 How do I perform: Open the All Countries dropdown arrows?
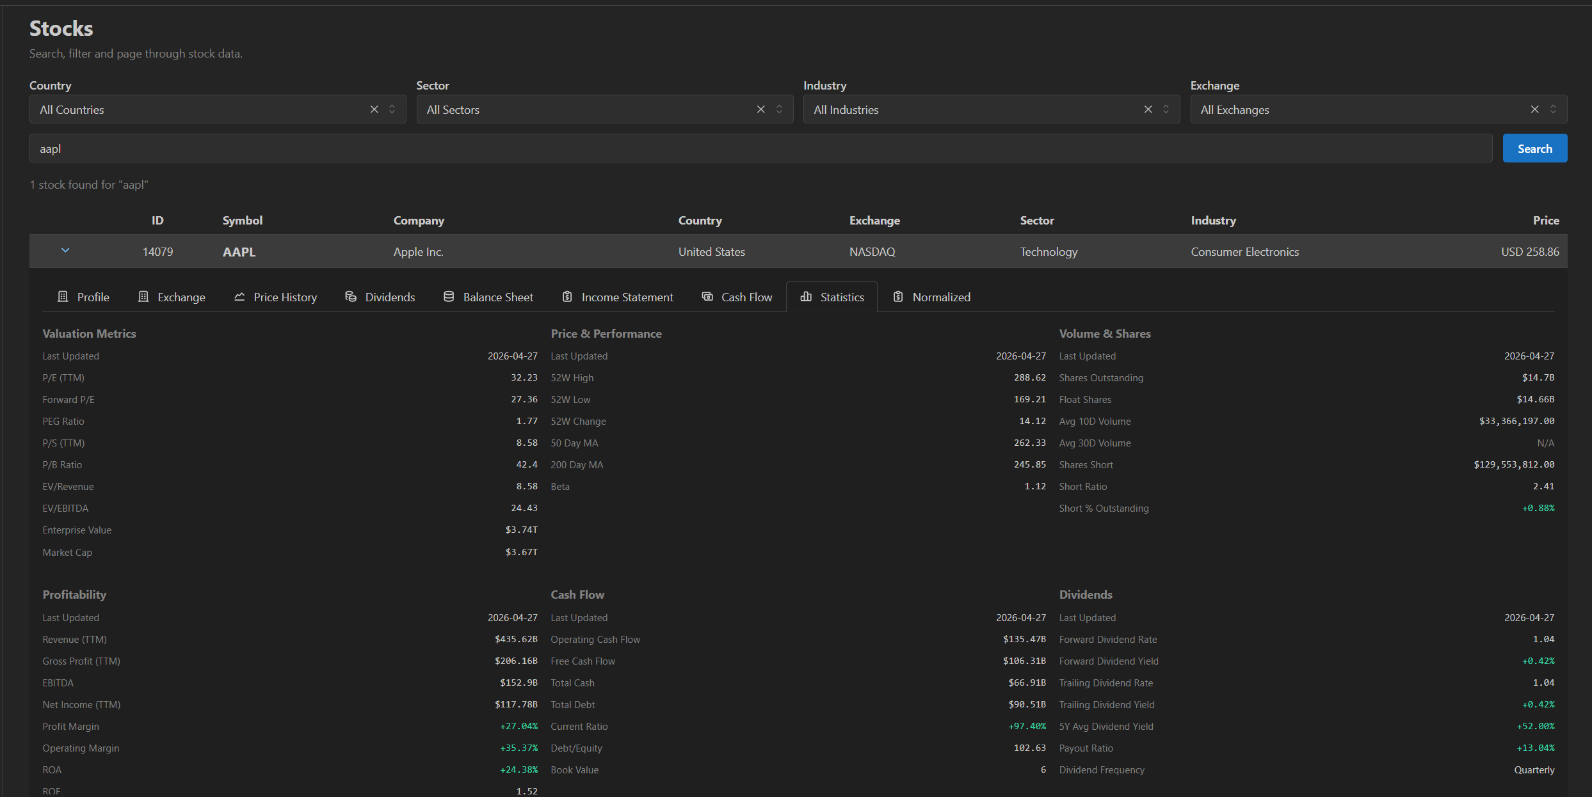point(392,109)
